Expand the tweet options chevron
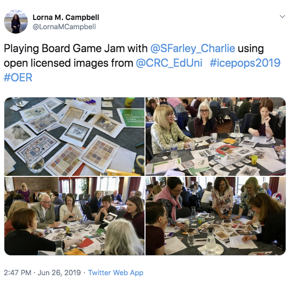This screenshot has height=283, width=290. tap(282, 17)
